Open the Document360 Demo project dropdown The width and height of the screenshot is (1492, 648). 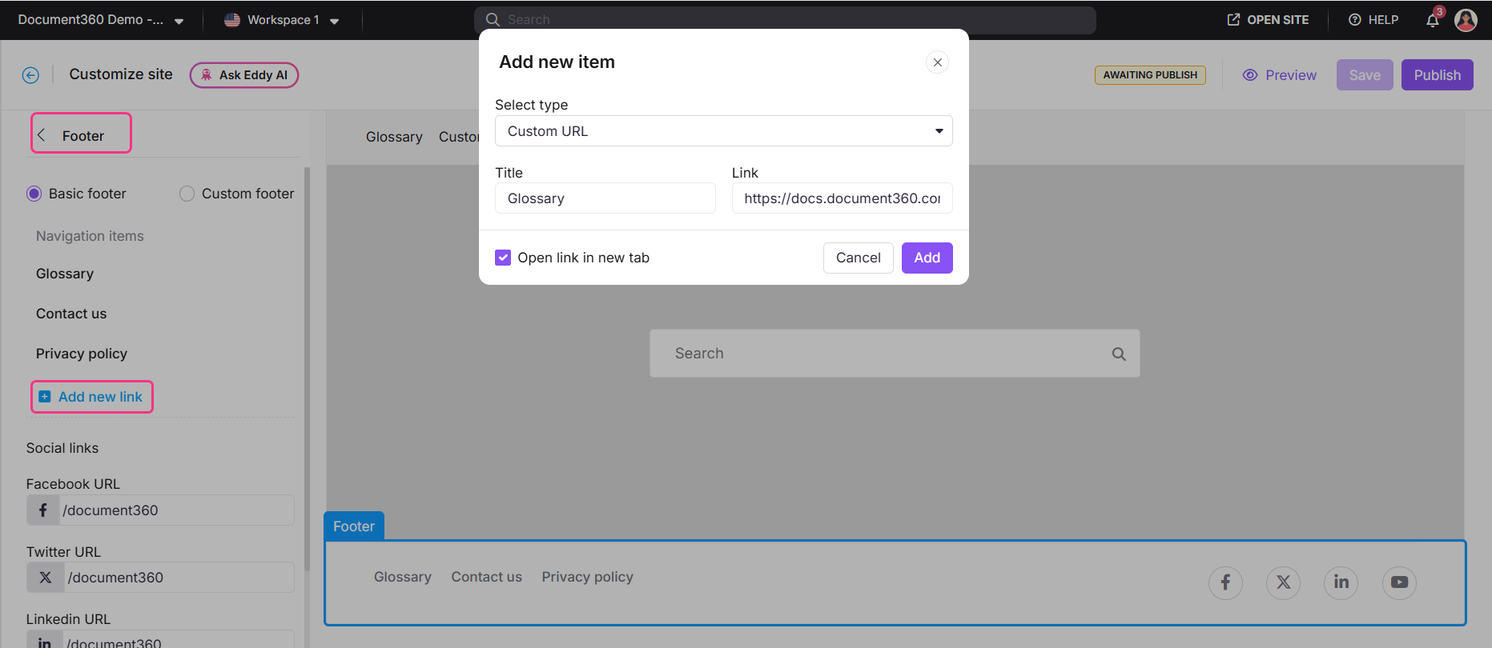coord(101,20)
